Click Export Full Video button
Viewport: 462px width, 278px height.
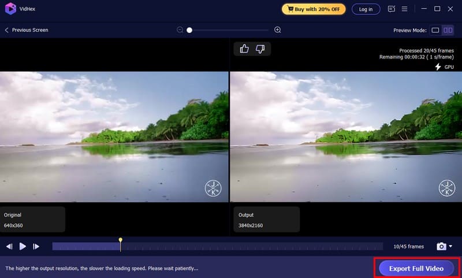pos(416,268)
